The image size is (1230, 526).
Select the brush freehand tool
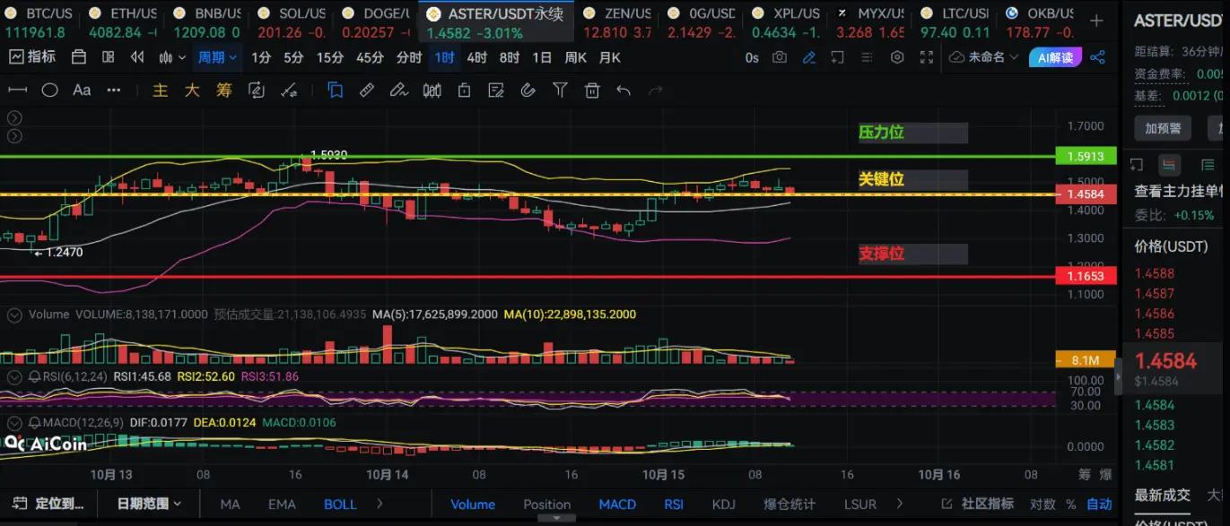tap(398, 90)
